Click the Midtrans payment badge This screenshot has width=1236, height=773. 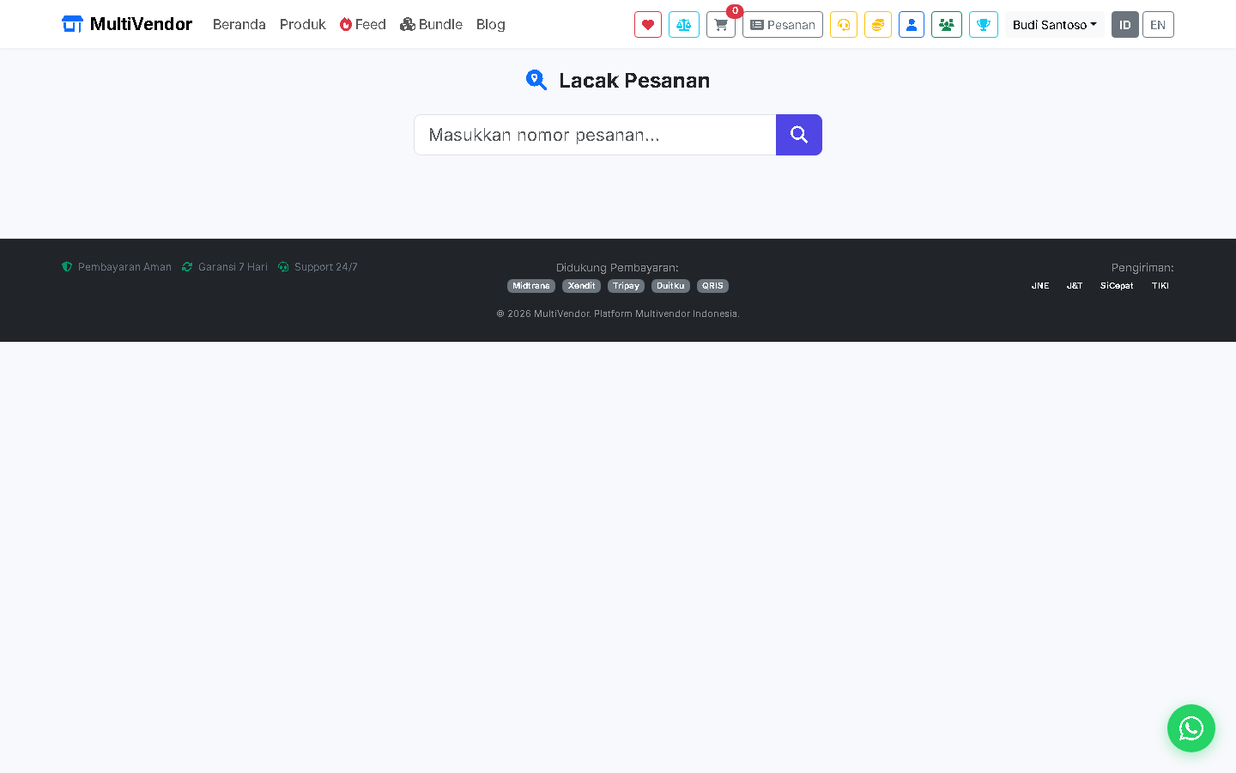click(531, 286)
